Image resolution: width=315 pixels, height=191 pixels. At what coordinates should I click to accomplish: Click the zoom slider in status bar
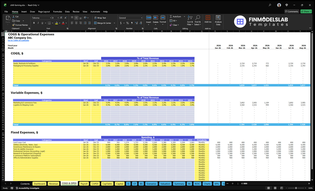click(296, 188)
